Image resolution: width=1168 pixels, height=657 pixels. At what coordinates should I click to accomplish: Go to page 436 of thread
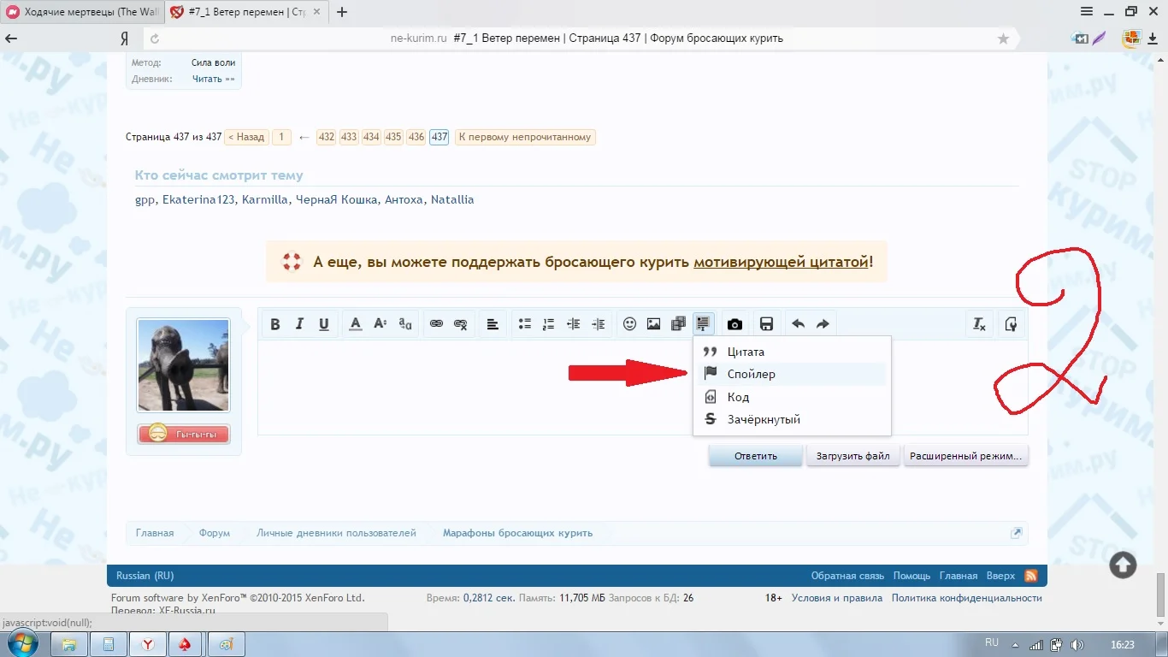point(416,137)
